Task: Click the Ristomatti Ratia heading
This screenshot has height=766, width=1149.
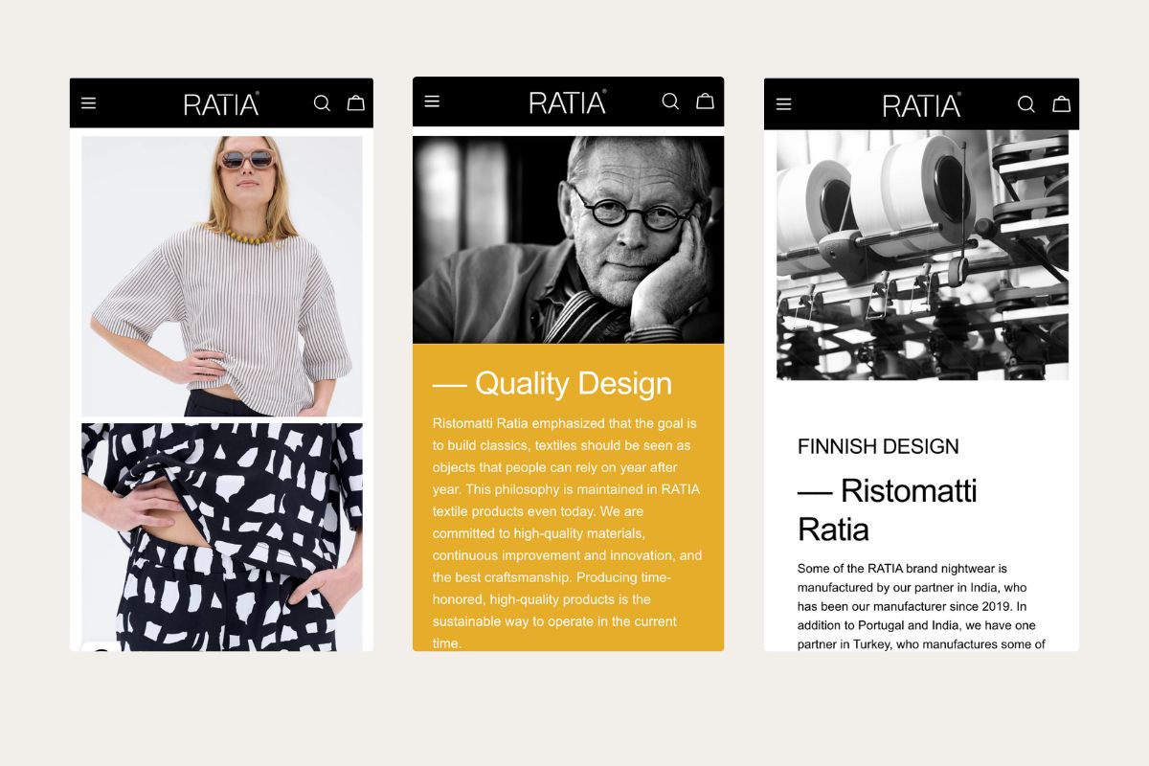Action: pyautogui.click(x=888, y=509)
